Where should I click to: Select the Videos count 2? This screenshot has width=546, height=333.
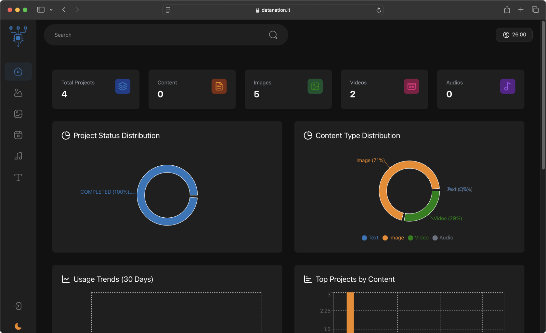(353, 94)
